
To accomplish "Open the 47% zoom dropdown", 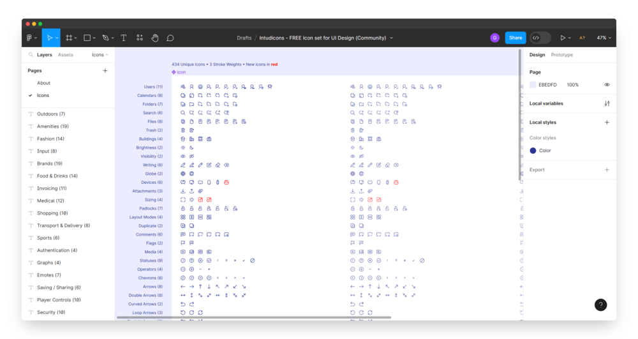I will point(604,38).
